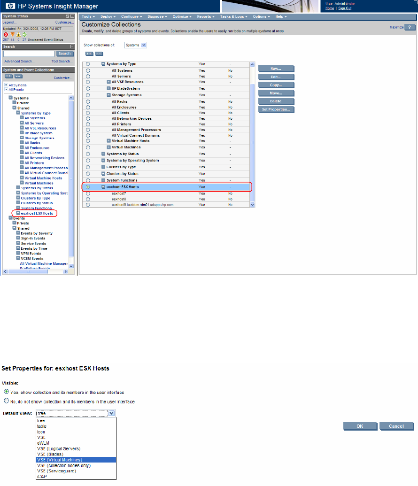Viewport: 418px width, 486px height.
Task: Click the New... button
Action: coord(276,69)
